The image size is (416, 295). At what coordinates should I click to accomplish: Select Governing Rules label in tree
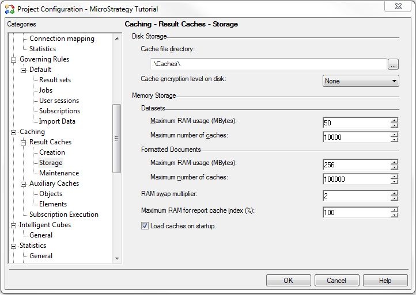click(x=44, y=59)
